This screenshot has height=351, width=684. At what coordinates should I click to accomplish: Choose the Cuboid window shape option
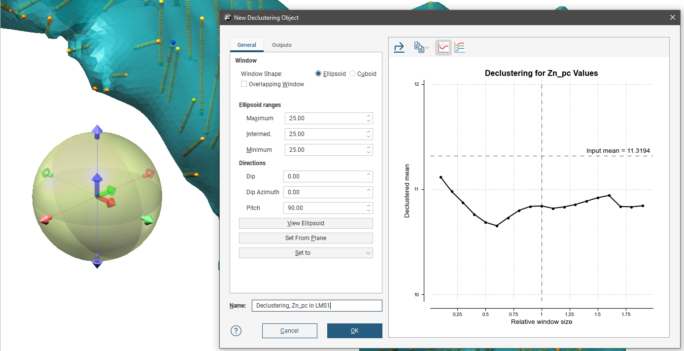point(352,74)
